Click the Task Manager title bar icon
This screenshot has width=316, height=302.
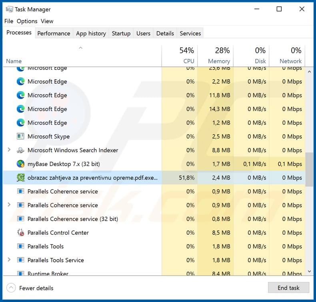pyautogui.click(x=9, y=9)
